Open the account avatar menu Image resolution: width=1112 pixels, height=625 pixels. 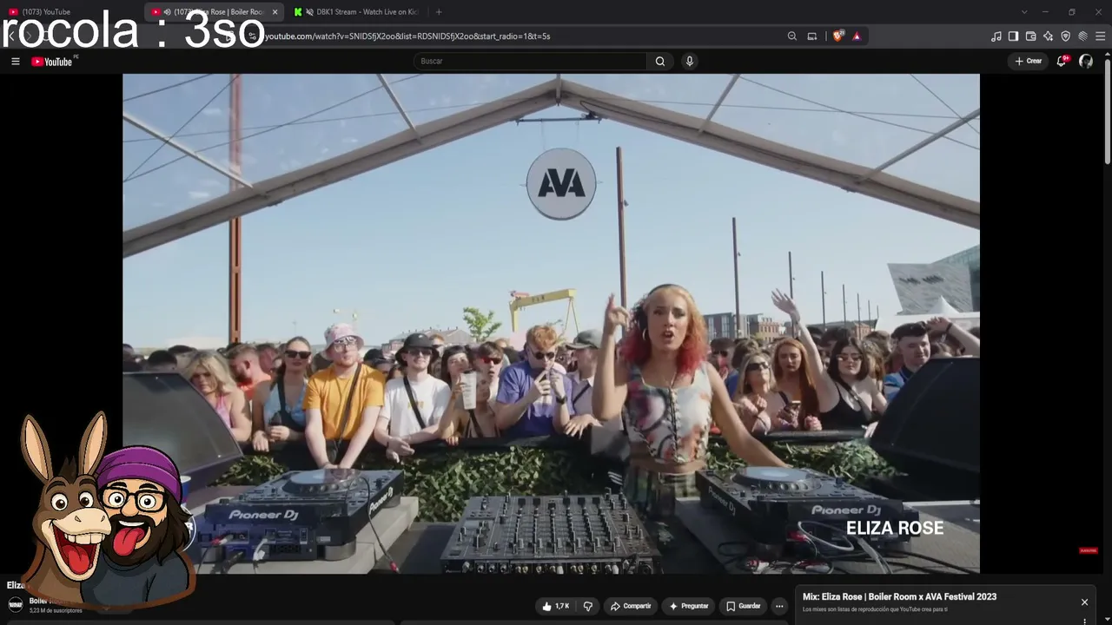[1086, 61]
